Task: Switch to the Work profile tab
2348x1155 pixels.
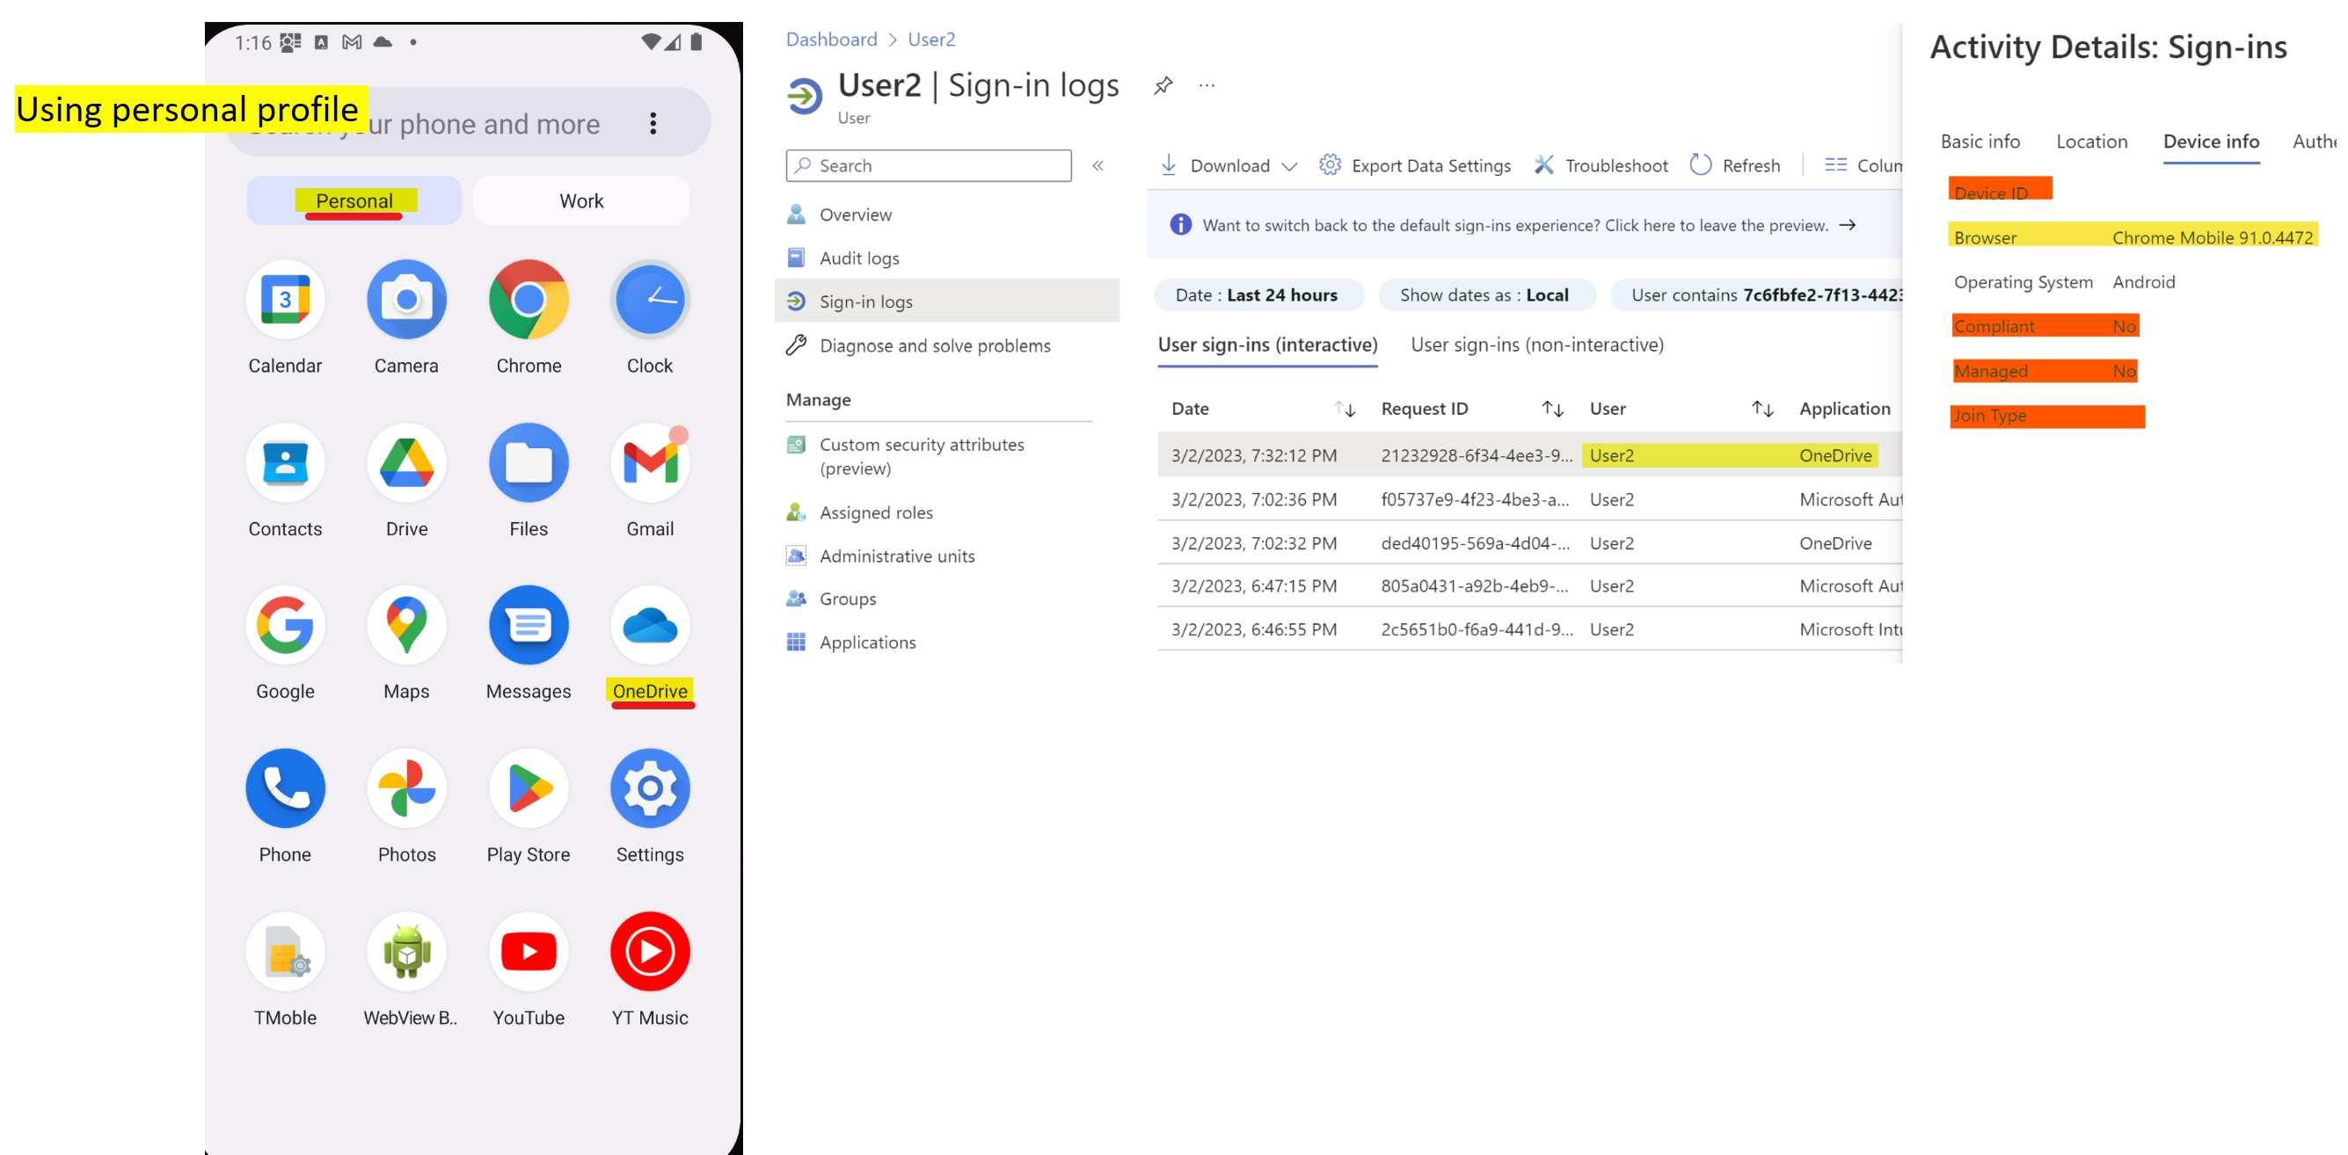Action: pyautogui.click(x=580, y=200)
